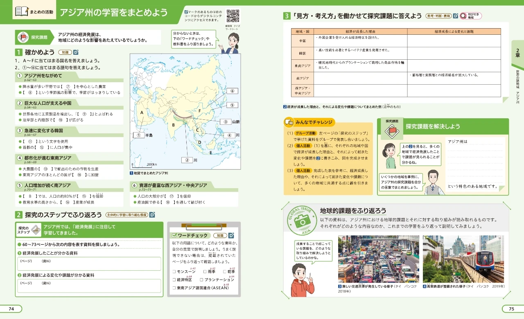Check the プランテーション checkbox

tap(201, 280)
